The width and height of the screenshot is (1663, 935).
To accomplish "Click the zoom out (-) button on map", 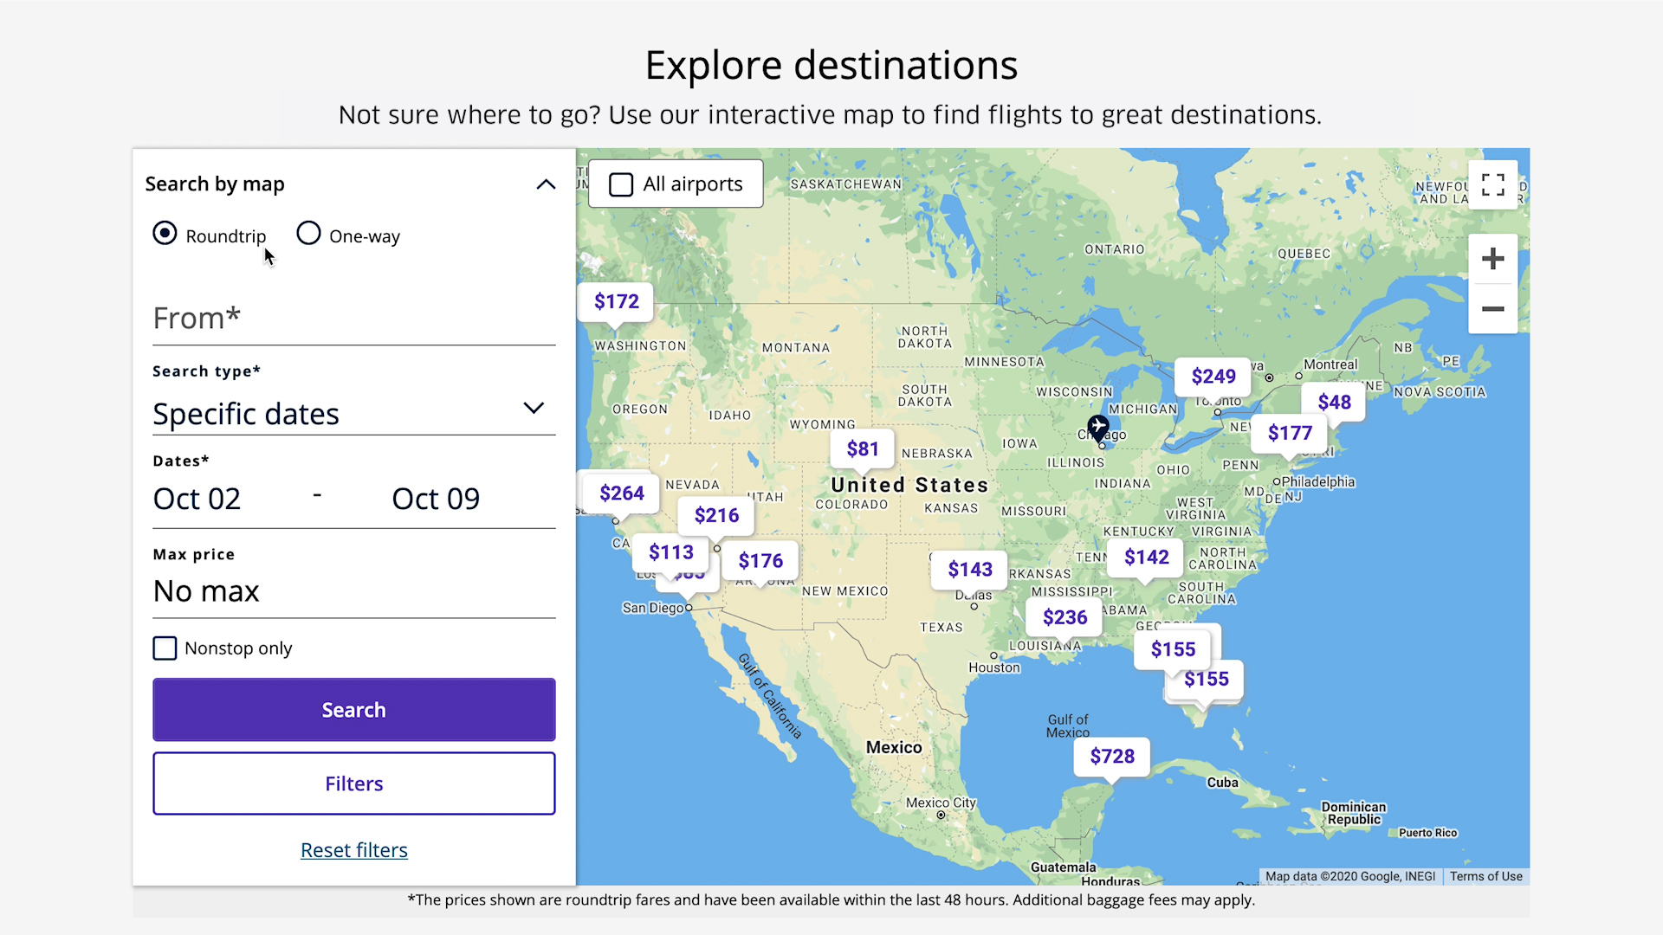I will [1493, 308].
